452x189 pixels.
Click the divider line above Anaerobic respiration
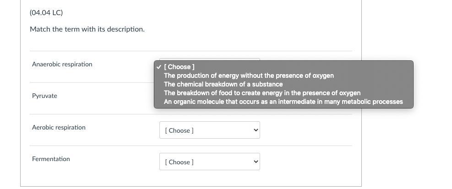[92, 51]
